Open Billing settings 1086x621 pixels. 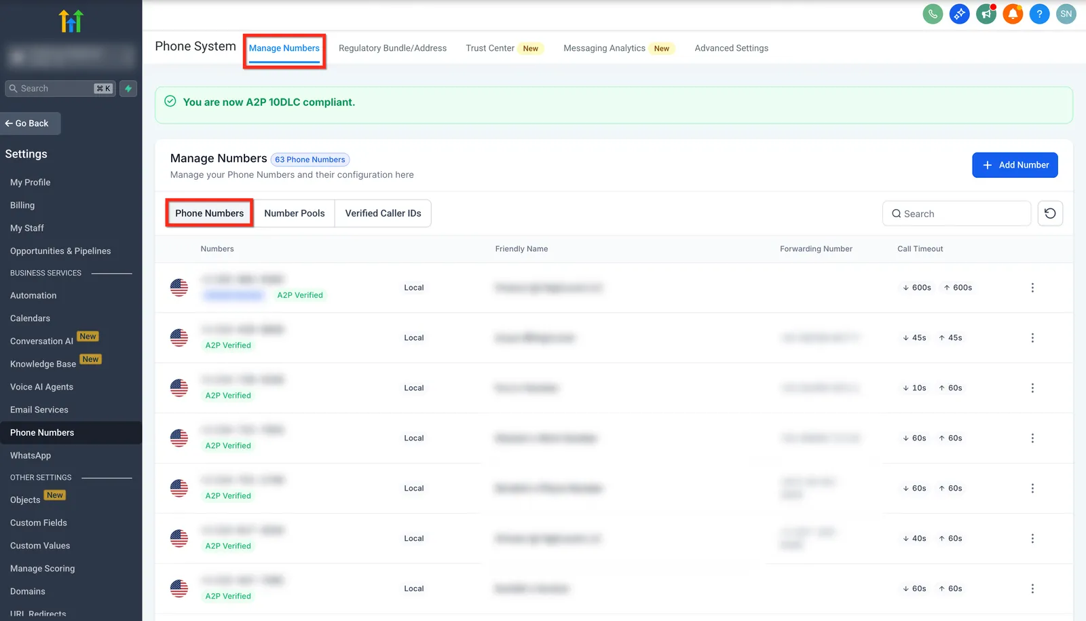point(22,205)
